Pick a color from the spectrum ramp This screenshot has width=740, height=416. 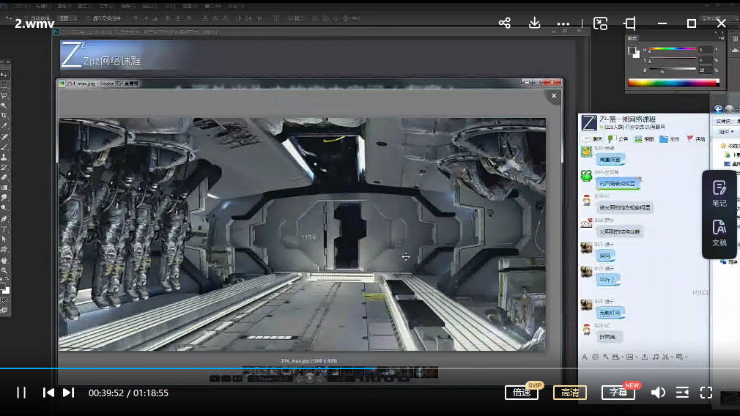[673, 83]
